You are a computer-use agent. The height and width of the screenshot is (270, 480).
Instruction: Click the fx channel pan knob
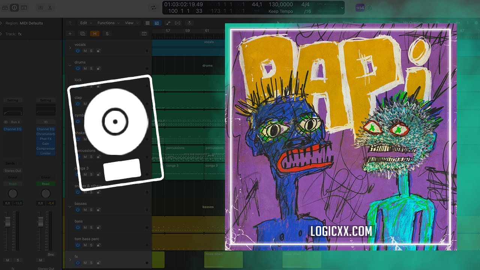[13, 193]
